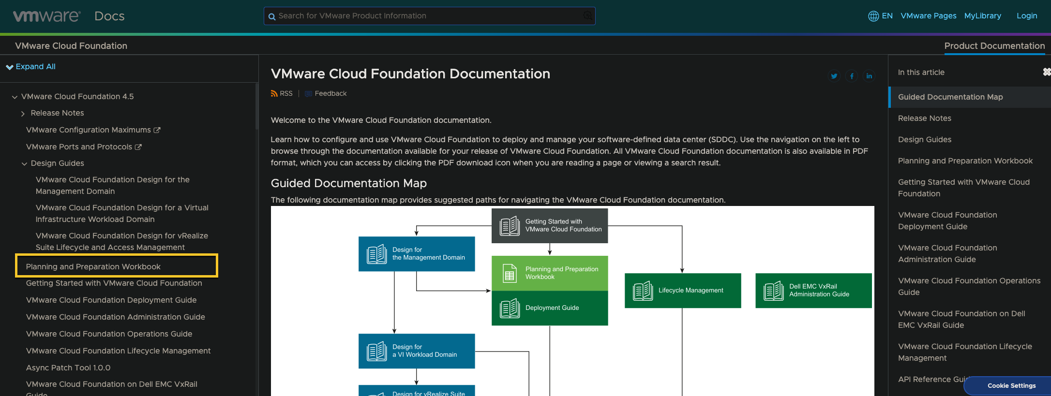Image resolution: width=1051 pixels, height=396 pixels.
Task: Jump to Deployment Guide in article outline
Action: [x=947, y=221]
